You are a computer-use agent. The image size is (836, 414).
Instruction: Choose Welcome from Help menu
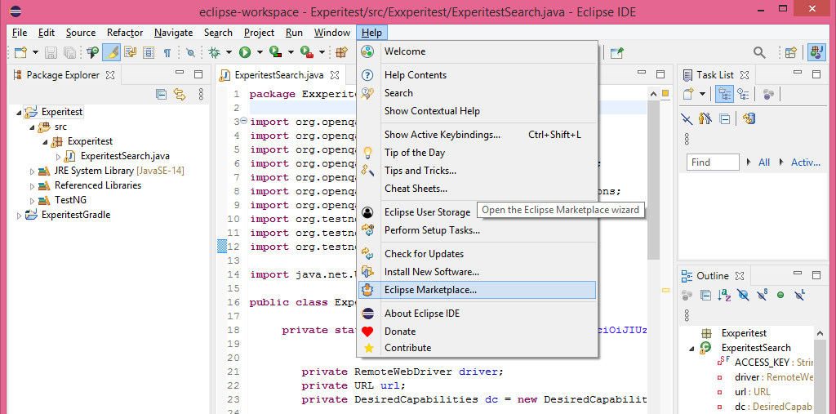coord(477,51)
